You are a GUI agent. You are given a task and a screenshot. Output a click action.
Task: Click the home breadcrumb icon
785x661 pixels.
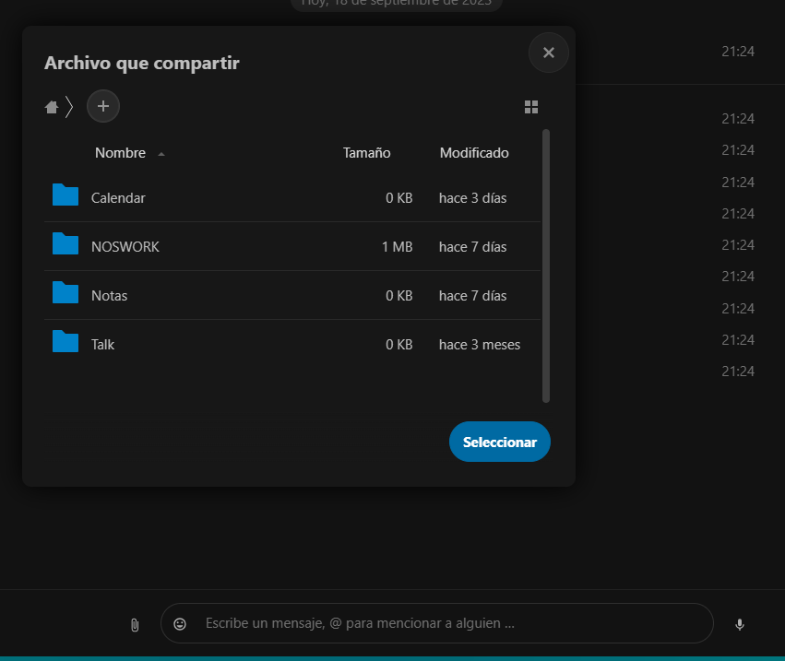[x=52, y=107]
